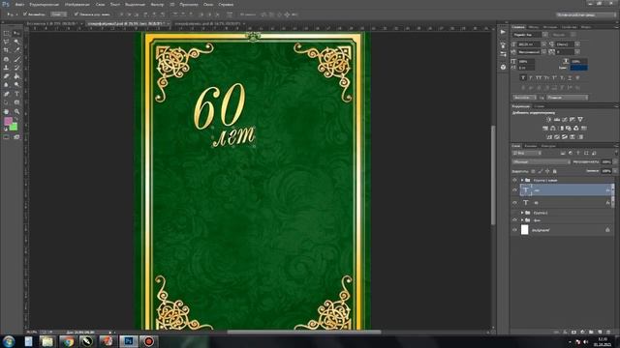Add a layer mask from the Layers panel footer
Screen dimensions: 620x348
click(573, 333)
